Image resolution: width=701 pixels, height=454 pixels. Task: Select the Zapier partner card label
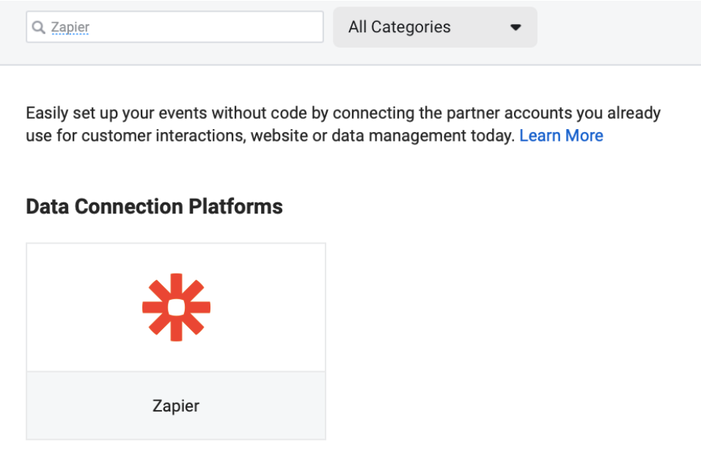click(176, 406)
